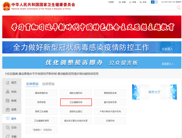Viewport: 182px width, 138px height.
Task: Switch to the 信息查询 tab
Action: pos(48,84)
